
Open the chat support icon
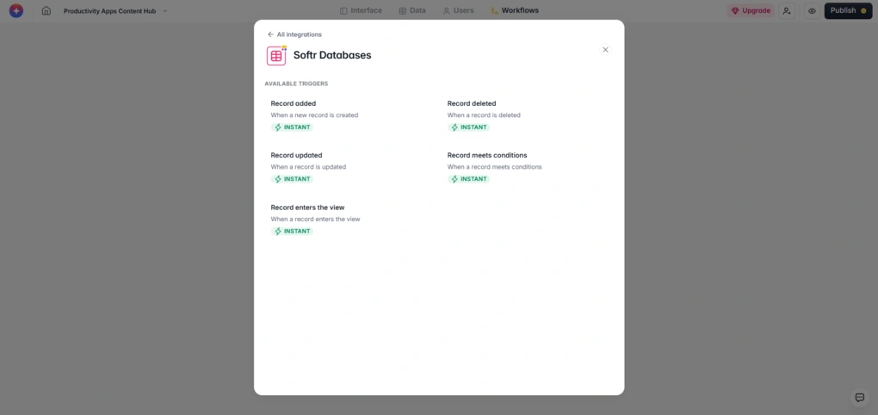coord(858,397)
